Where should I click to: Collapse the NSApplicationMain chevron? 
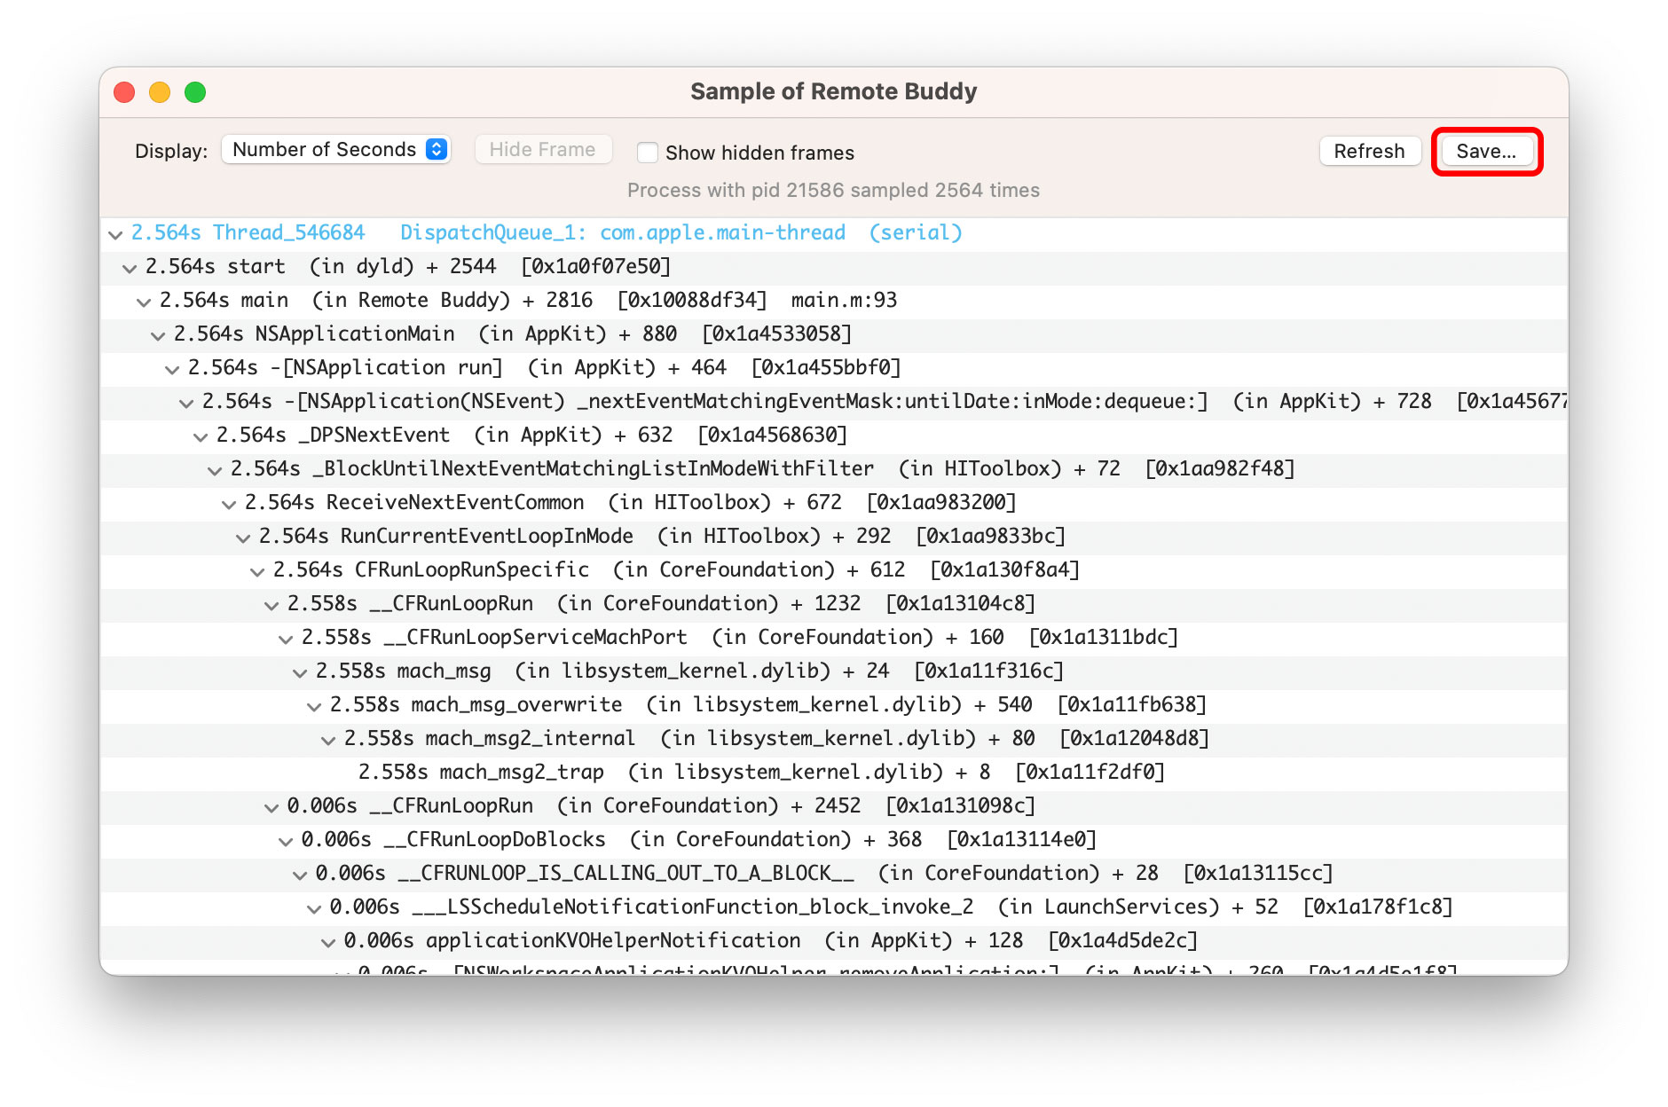(158, 335)
